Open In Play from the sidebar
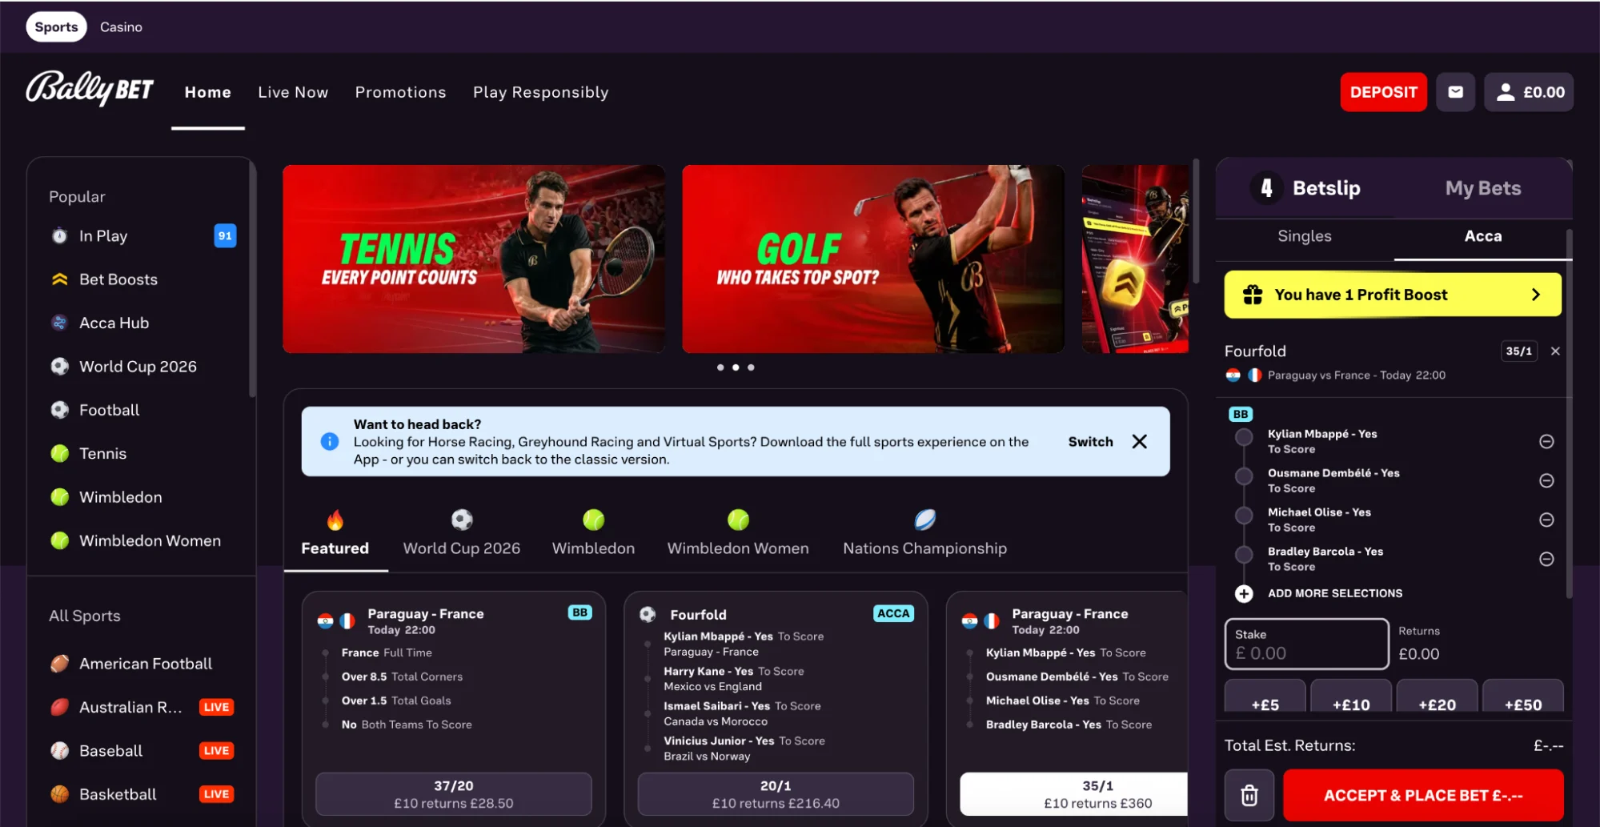The width and height of the screenshot is (1600, 827). tap(142, 236)
